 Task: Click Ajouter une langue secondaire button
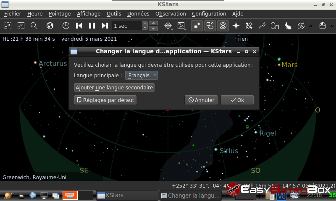(114, 88)
